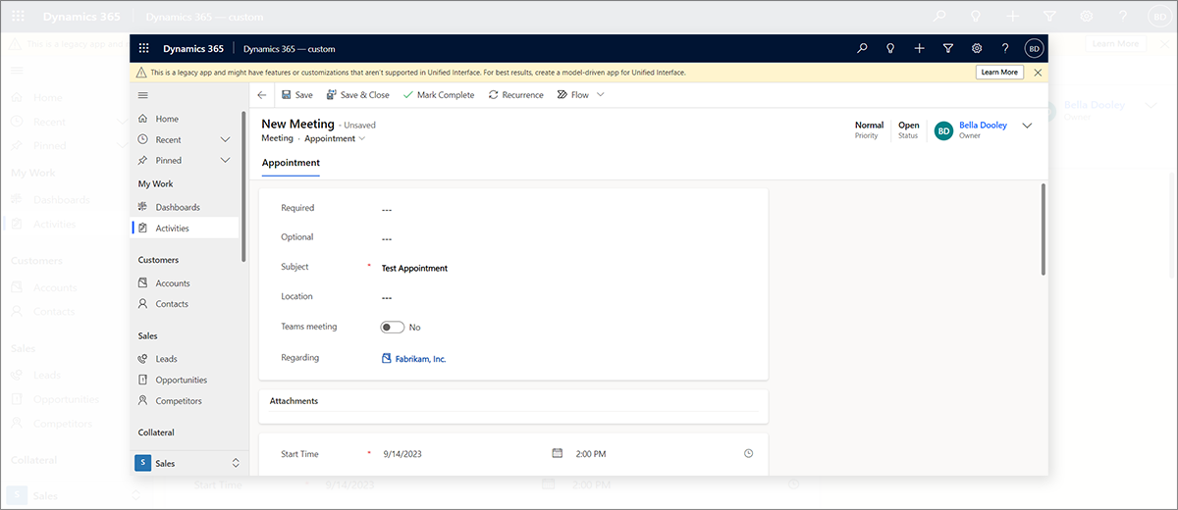Screen dimensions: 1178x510
Task: Dismiss the legacy app warning banner
Action: pos(1038,73)
